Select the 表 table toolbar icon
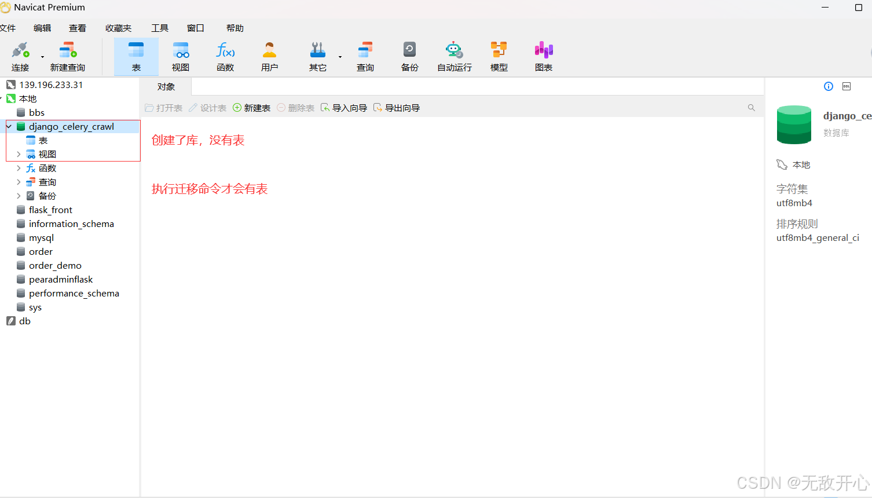Viewport: 872px width, 498px height. pyautogui.click(x=136, y=57)
